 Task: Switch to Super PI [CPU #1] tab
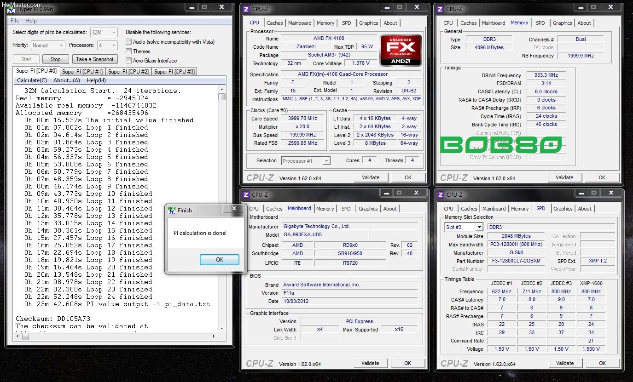coord(82,72)
